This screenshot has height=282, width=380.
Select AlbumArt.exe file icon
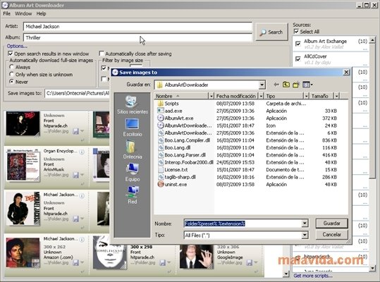[160, 118]
